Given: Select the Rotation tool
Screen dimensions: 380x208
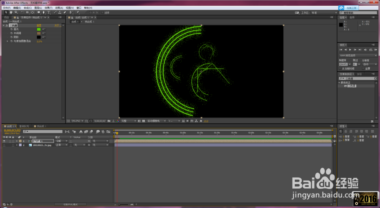Looking at the screenshot, I should tap(22, 13).
